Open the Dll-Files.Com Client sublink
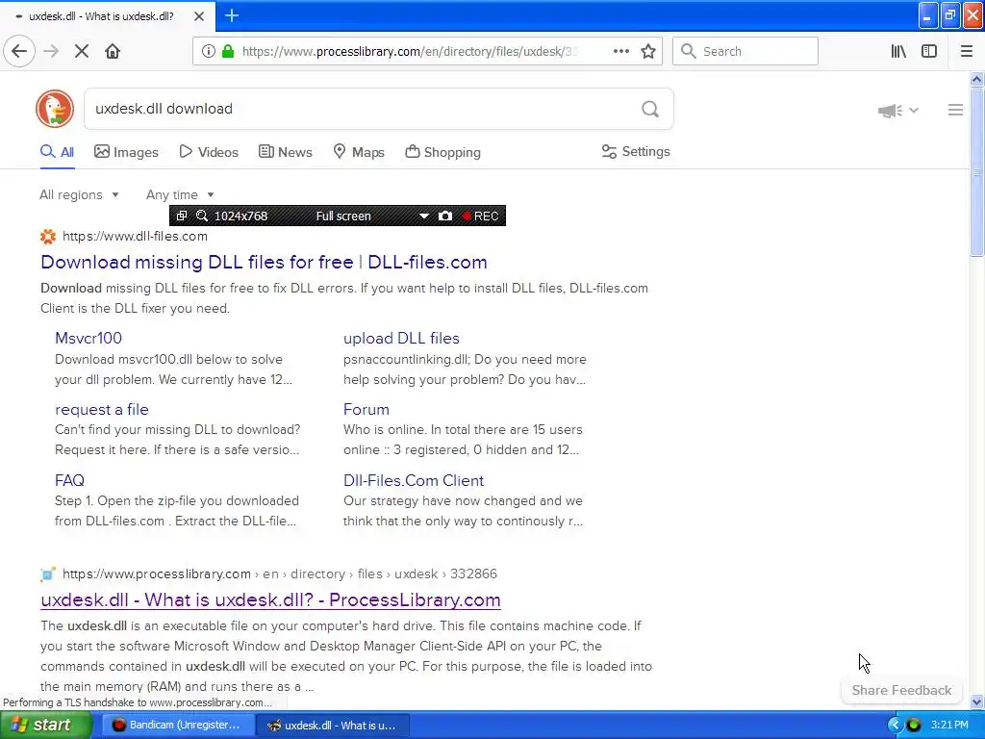985x739 pixels. coord(414,481)
